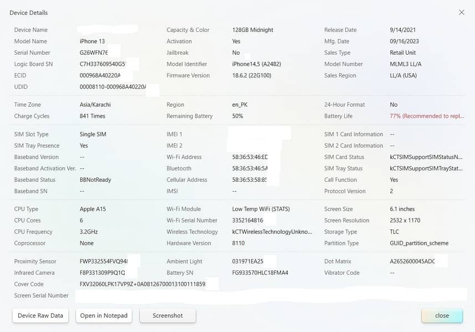The height and width of the screenshot is (332, 475).
Task: Click model number MLML3 LL/A
Action: point(405,64)
